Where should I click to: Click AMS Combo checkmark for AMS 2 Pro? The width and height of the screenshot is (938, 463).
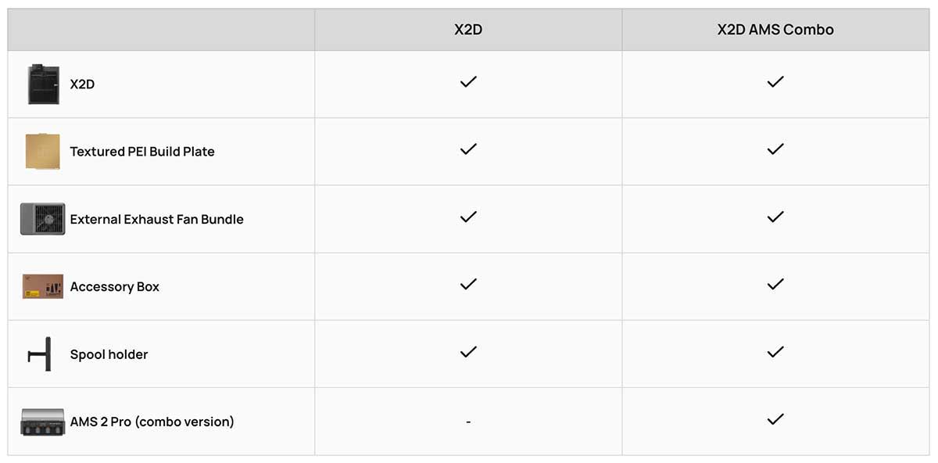(x=775, y=420)
